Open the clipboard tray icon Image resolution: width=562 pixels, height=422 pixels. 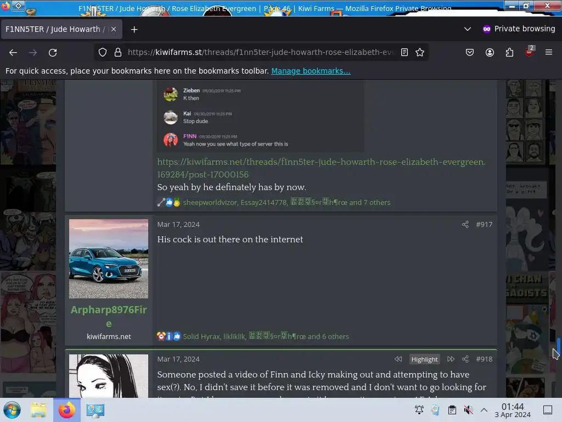[452, 410]
